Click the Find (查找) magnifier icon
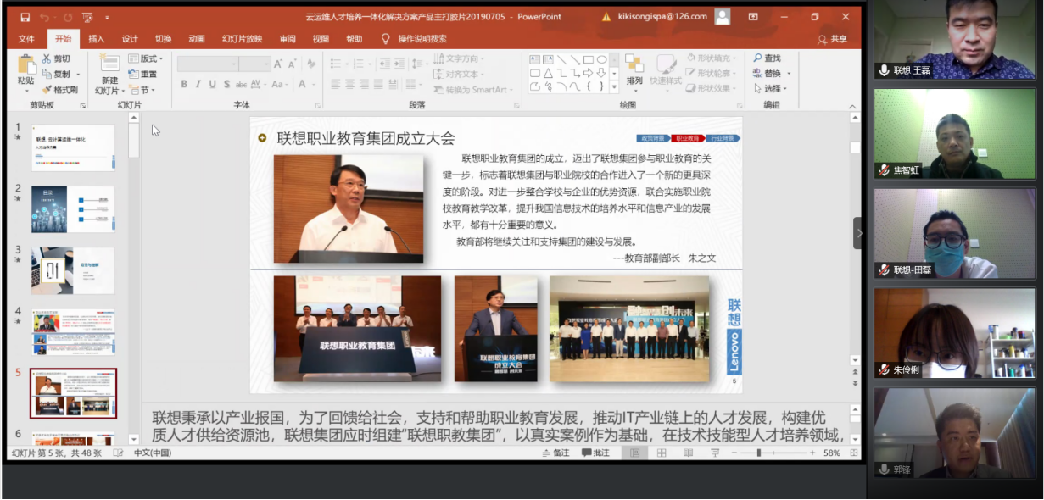 tap(757, 58)
